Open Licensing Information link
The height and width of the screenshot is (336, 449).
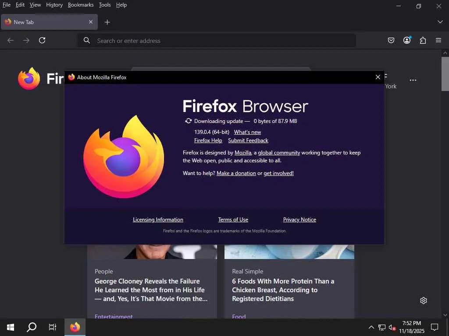coord(158,220)
